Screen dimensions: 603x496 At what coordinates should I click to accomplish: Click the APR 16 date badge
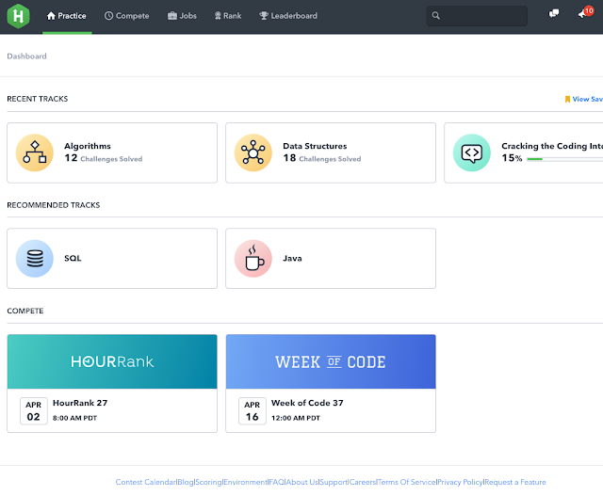(253, 410)
